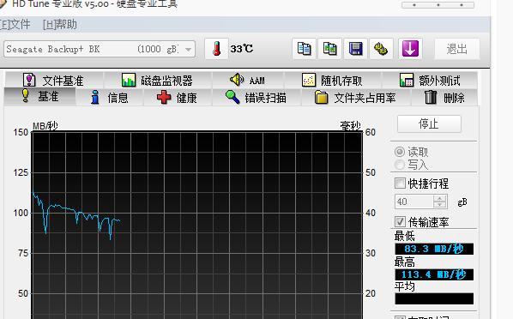513x319 pixels.
Task: Select the 读取 read radio button
Action: [400, 152]
